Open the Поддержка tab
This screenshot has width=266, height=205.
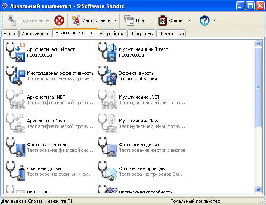coord(171,34)
